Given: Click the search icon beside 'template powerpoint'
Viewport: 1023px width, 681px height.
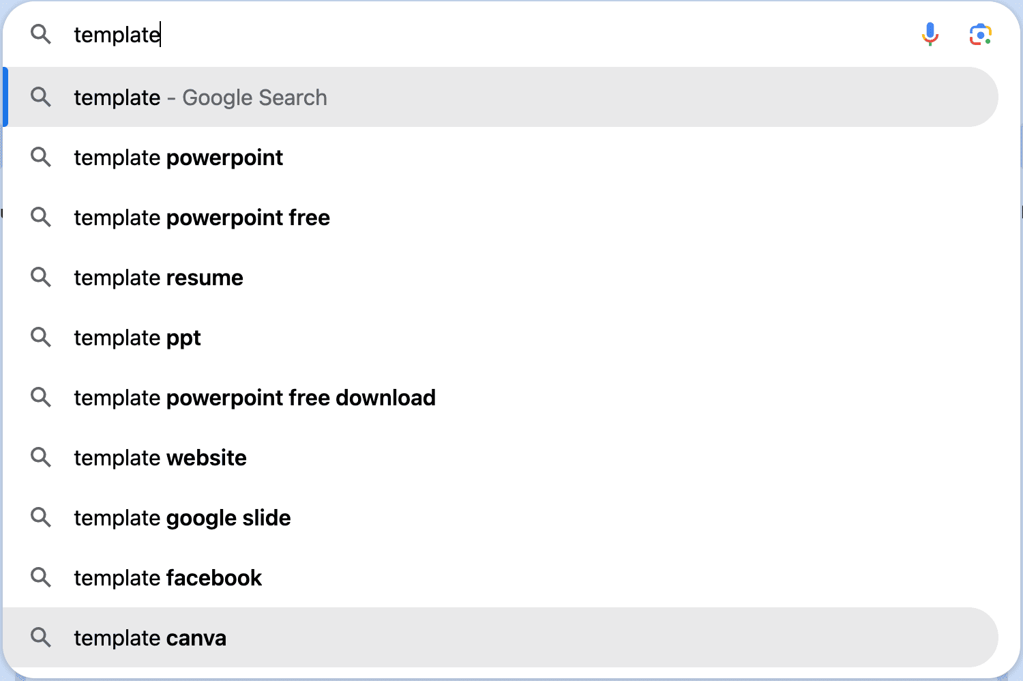Looking at the screenshot, I should 40,157.
